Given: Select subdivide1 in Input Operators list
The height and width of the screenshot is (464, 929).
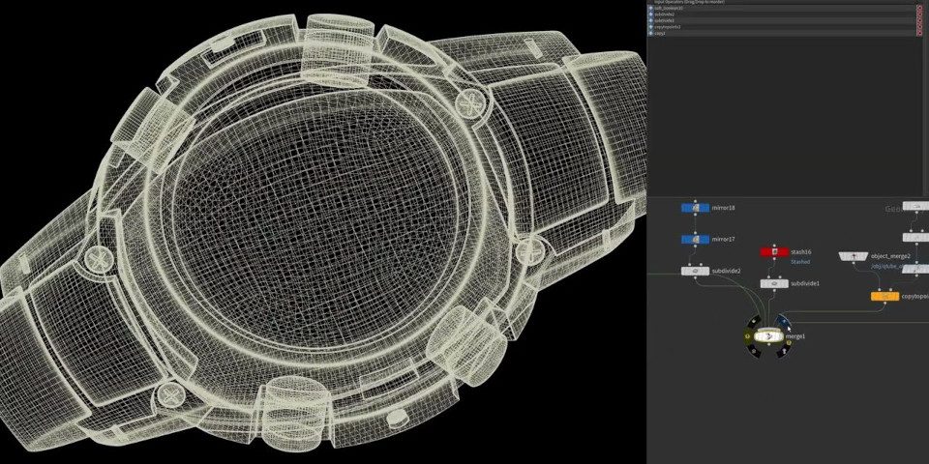Looking at the screenshot, I should coord(668,20).
